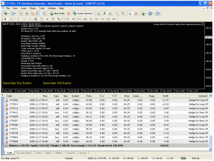Click the New Order button
Screen dimensions: 214x161
coord(57,13)
